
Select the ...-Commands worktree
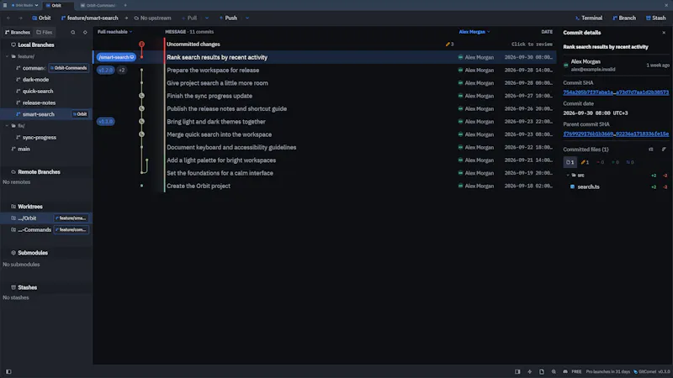pyautogui.click(x=46, y=229)
